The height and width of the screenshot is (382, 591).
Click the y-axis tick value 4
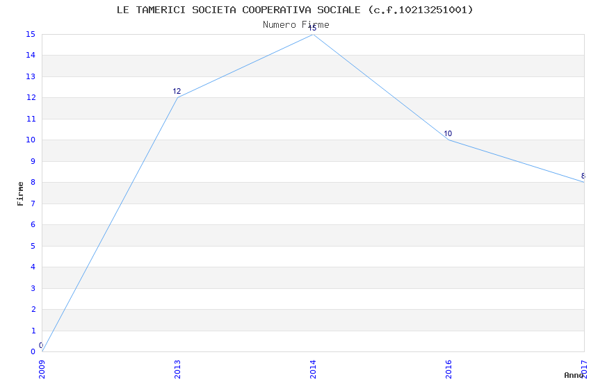click(33, 267)
